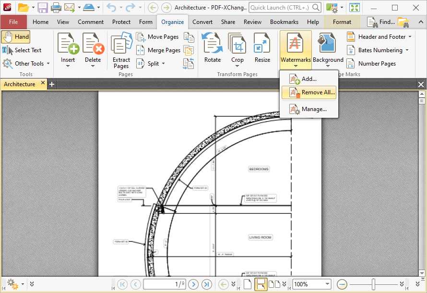427x293 pixels.
Task: Click the Print icon in title bar
Action: [x=56, y=8]
